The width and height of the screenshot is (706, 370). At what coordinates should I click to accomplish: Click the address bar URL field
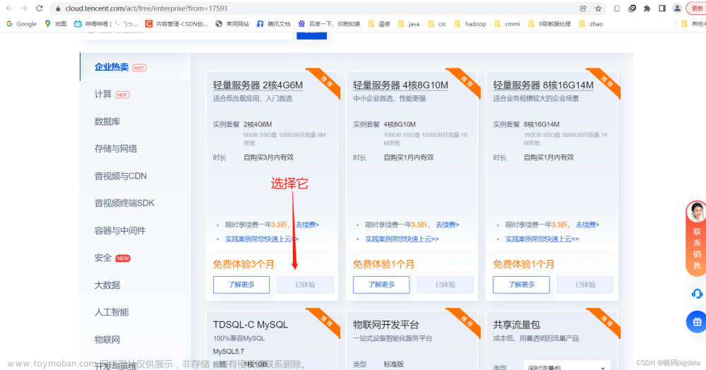(315, 8)
